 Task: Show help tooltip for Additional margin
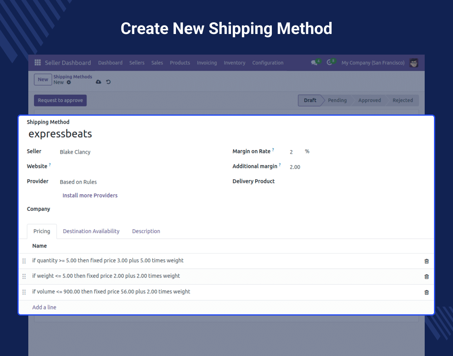tap(279, 165)
